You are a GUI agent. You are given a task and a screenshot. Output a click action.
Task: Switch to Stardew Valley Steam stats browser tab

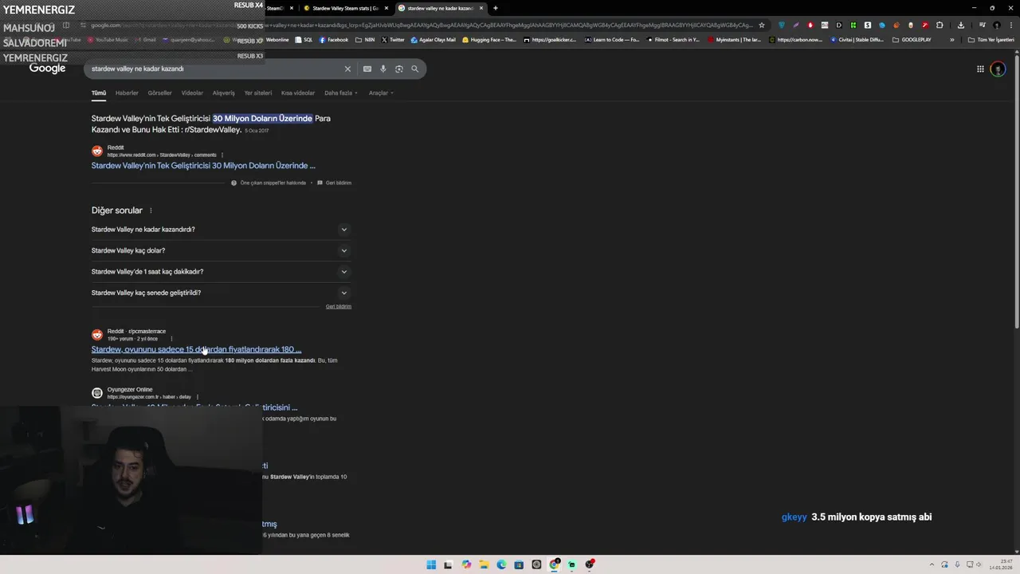(344, 8)
